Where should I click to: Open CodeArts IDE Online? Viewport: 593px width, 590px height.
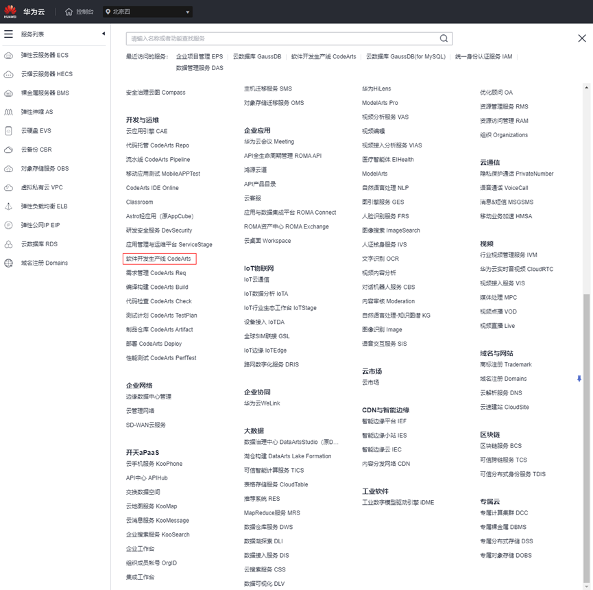tap(152, 188)
